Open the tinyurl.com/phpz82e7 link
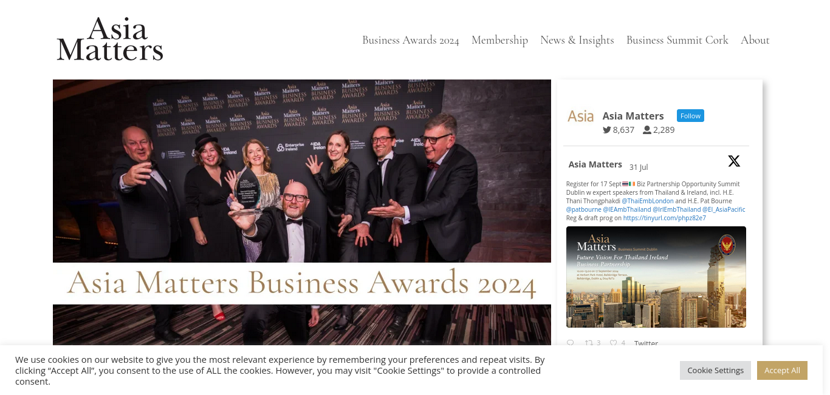This screenshot has height=395, width=830. coord(665,218)
